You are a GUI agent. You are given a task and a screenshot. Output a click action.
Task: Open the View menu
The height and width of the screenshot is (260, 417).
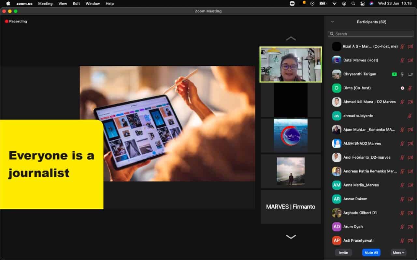(63, 4)
